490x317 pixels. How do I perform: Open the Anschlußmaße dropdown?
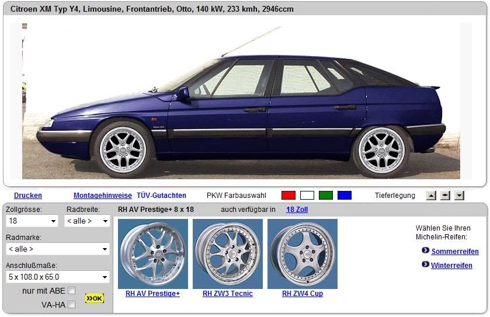tap(58, 277)
